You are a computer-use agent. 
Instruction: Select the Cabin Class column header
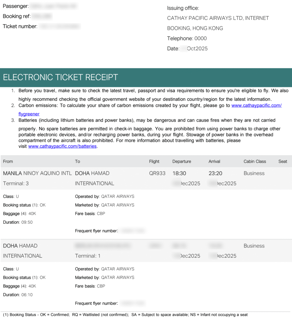pyautogui.click(x=255, y=161)
